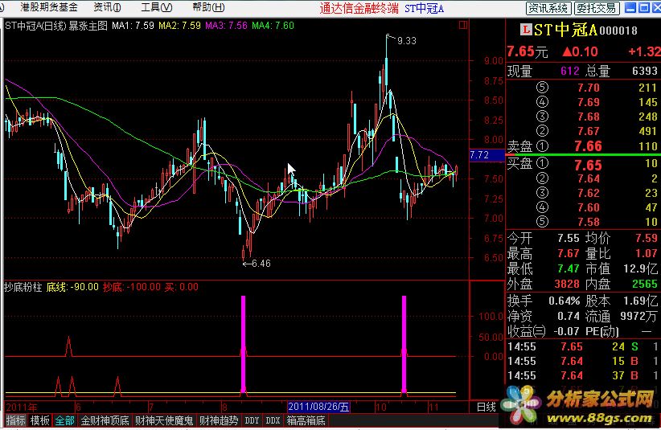Image resolution: width=661 pixels, height=430 pixels.
Task: Click the 流通 value 9972万
Action: point(638,316)
